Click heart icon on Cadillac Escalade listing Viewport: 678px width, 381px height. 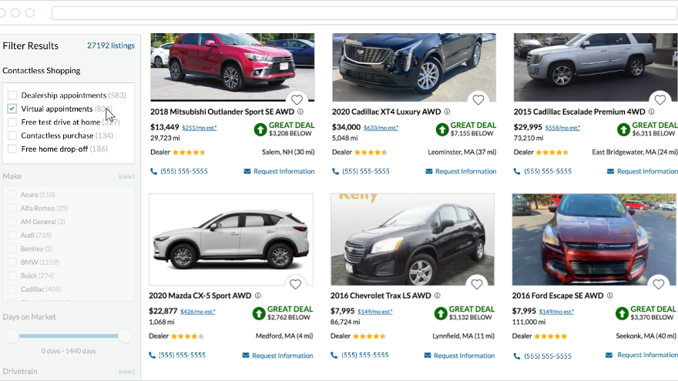660,100
